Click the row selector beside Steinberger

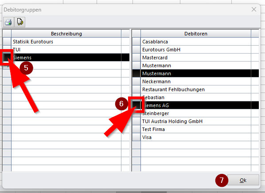tap(136, 113)
